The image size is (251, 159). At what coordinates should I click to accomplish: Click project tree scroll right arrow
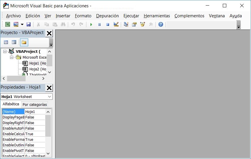coord(43,78)
